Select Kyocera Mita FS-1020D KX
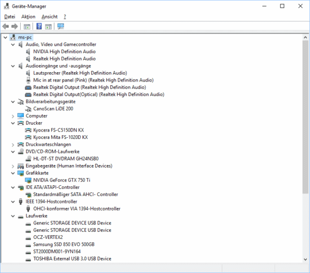Viewport: 310px width, 273px height. coord(60,137)
